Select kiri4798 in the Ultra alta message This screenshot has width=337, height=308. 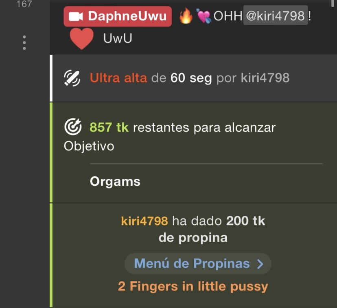click(x=265, y=78)
